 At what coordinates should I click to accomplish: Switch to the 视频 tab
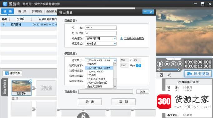7,12
